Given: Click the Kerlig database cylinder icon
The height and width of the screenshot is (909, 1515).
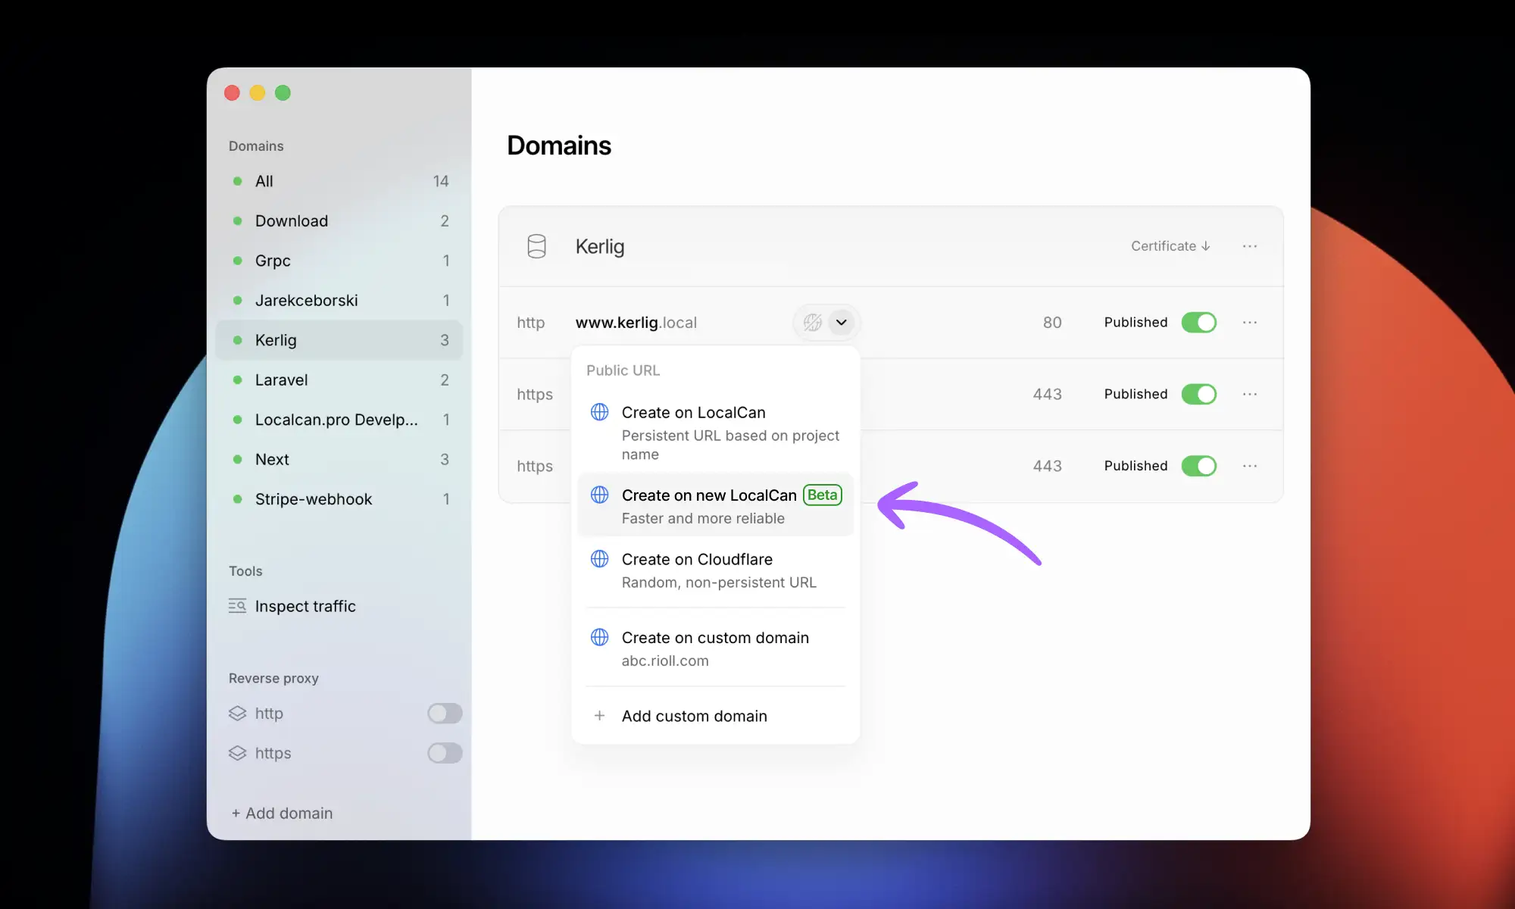Looking at the screenshot, I should click(x=536, y=246).
